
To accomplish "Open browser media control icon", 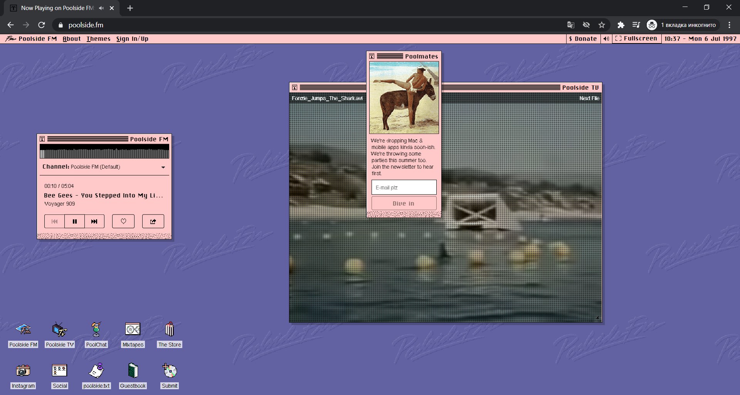I will (636, 25).
